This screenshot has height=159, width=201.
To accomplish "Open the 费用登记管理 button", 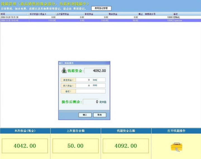I will 101,8.
